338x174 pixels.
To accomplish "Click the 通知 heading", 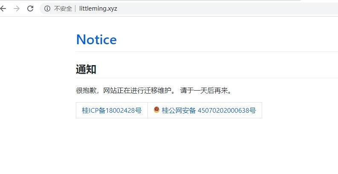I will click(x=86, y=69).
